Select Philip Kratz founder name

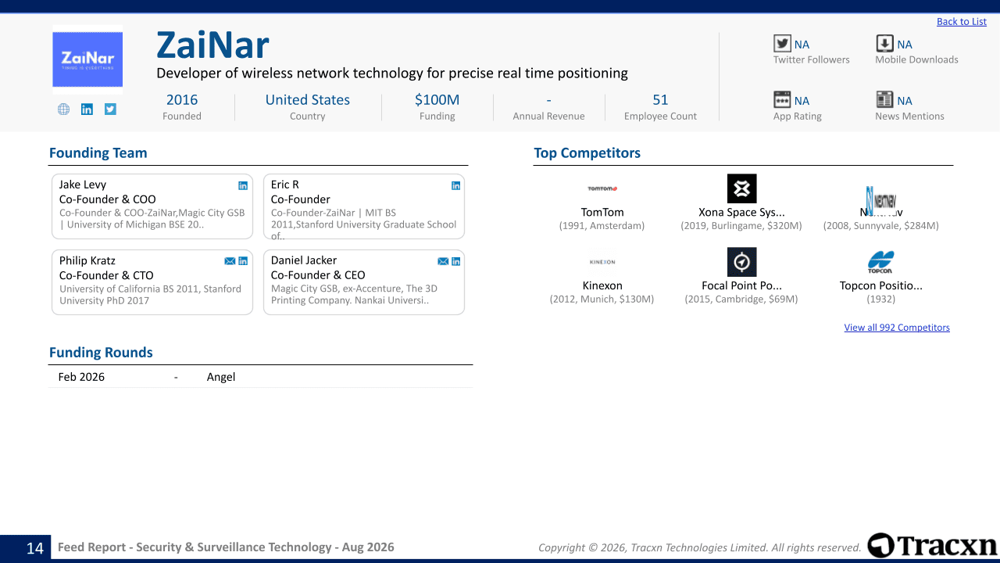point(87,260)
